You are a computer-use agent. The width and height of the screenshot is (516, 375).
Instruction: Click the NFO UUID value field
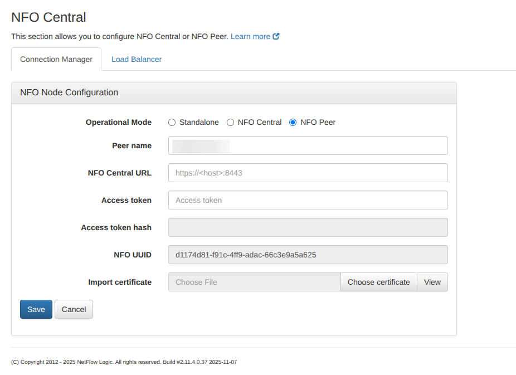point(308,255)
